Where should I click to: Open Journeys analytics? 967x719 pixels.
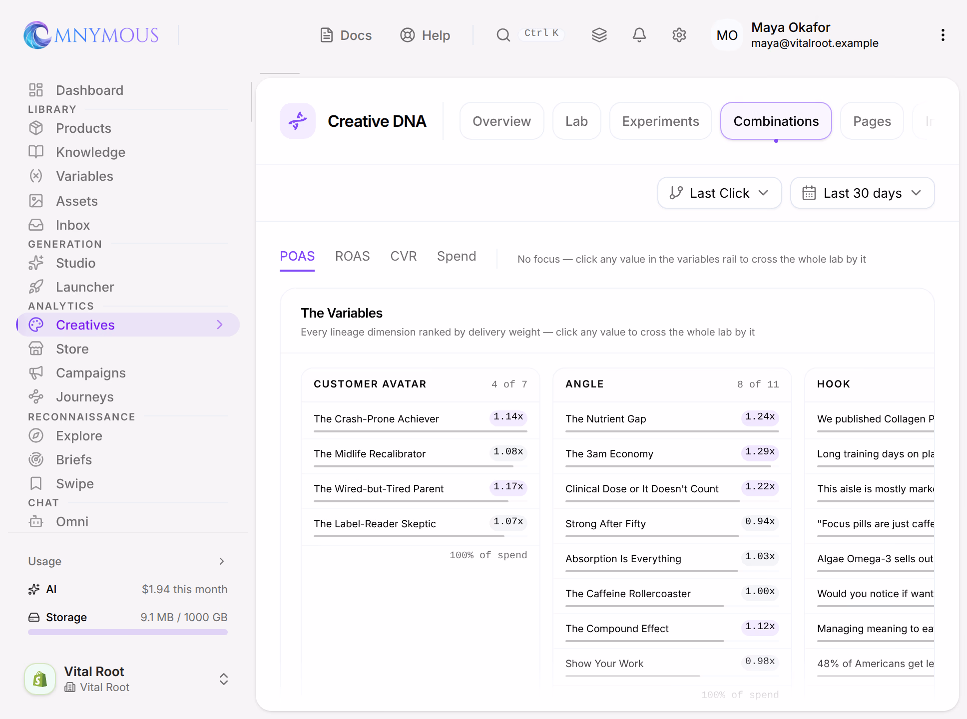[x=128, y=396]
